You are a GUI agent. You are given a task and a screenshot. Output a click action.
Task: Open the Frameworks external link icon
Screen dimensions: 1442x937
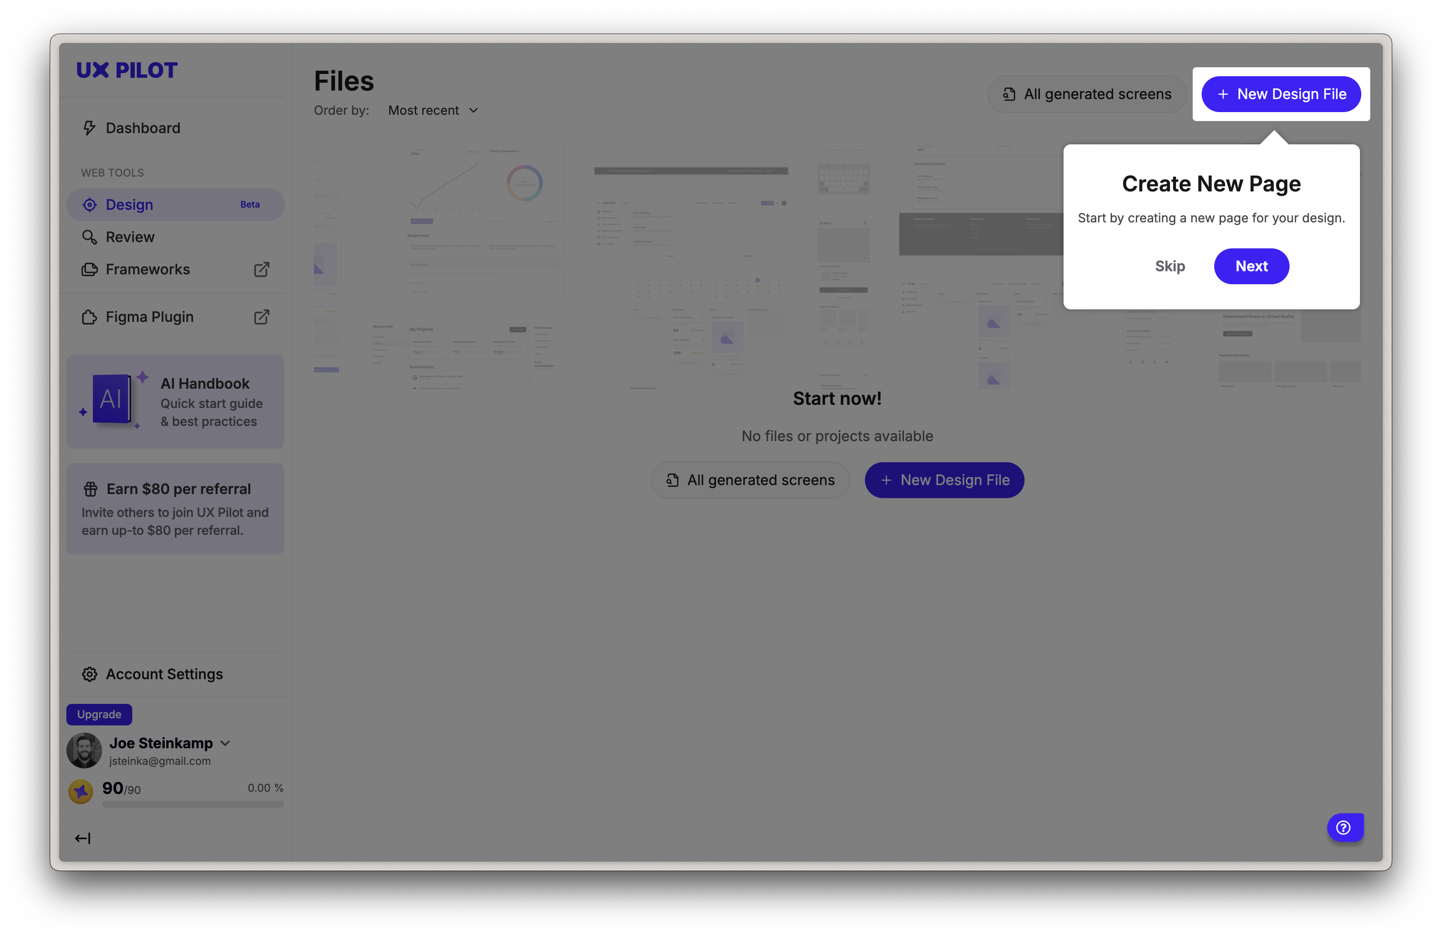click(261, 269)
